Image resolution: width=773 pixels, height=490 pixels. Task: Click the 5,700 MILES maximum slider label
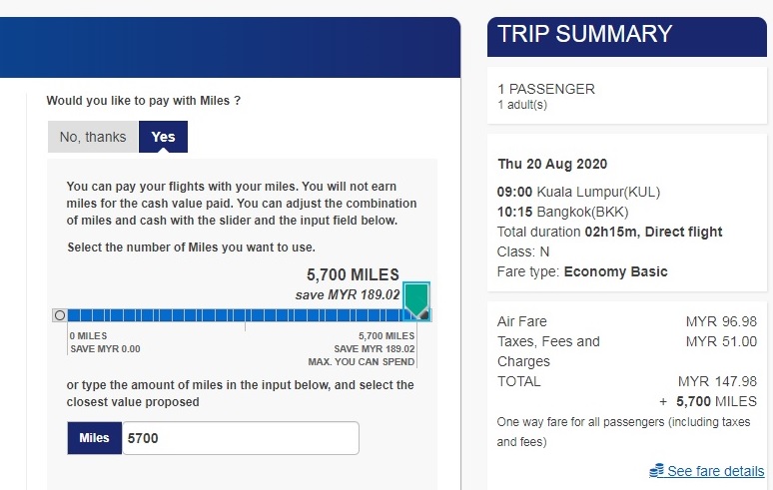click(386, 336)
